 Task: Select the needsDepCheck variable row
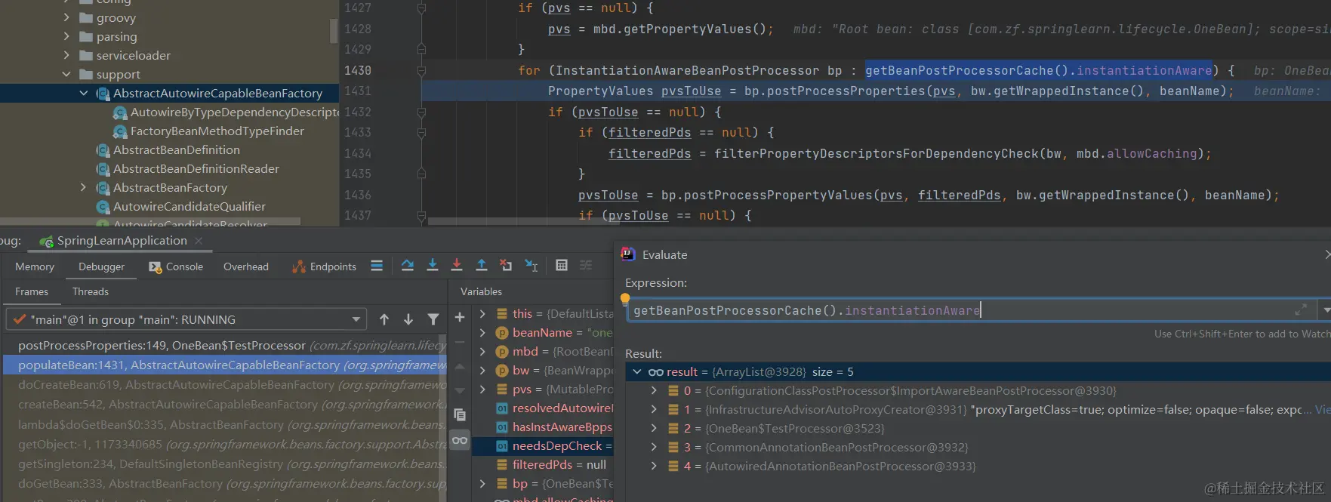click(543, 445)
